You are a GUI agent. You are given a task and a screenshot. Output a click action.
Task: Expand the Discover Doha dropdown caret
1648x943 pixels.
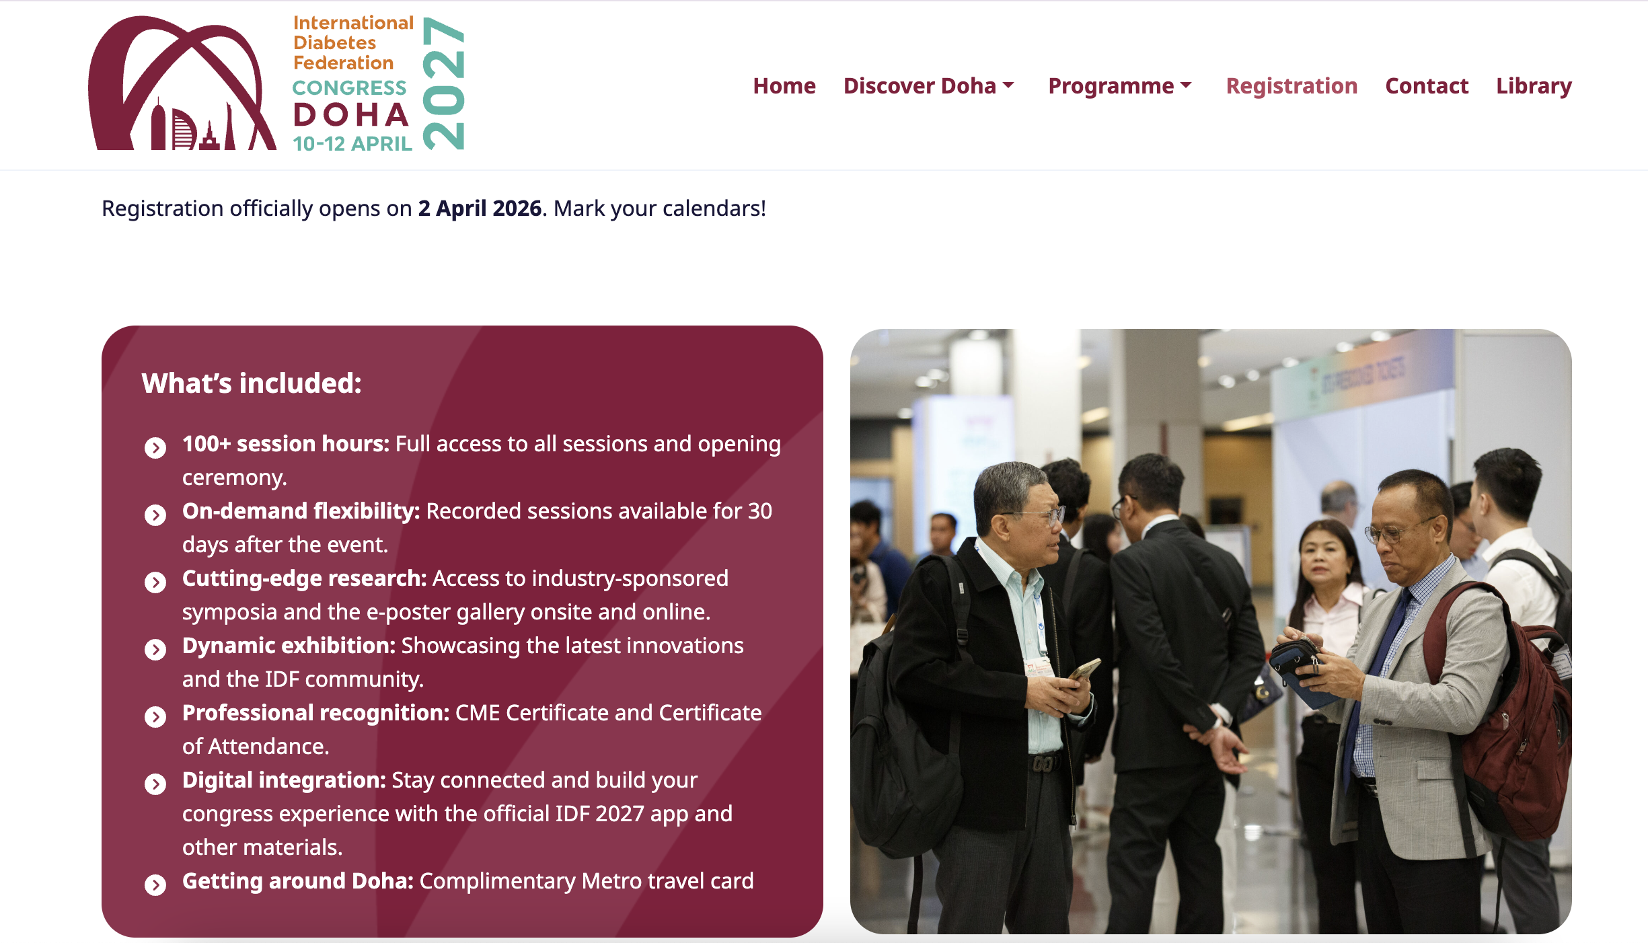click(1008, 85)
